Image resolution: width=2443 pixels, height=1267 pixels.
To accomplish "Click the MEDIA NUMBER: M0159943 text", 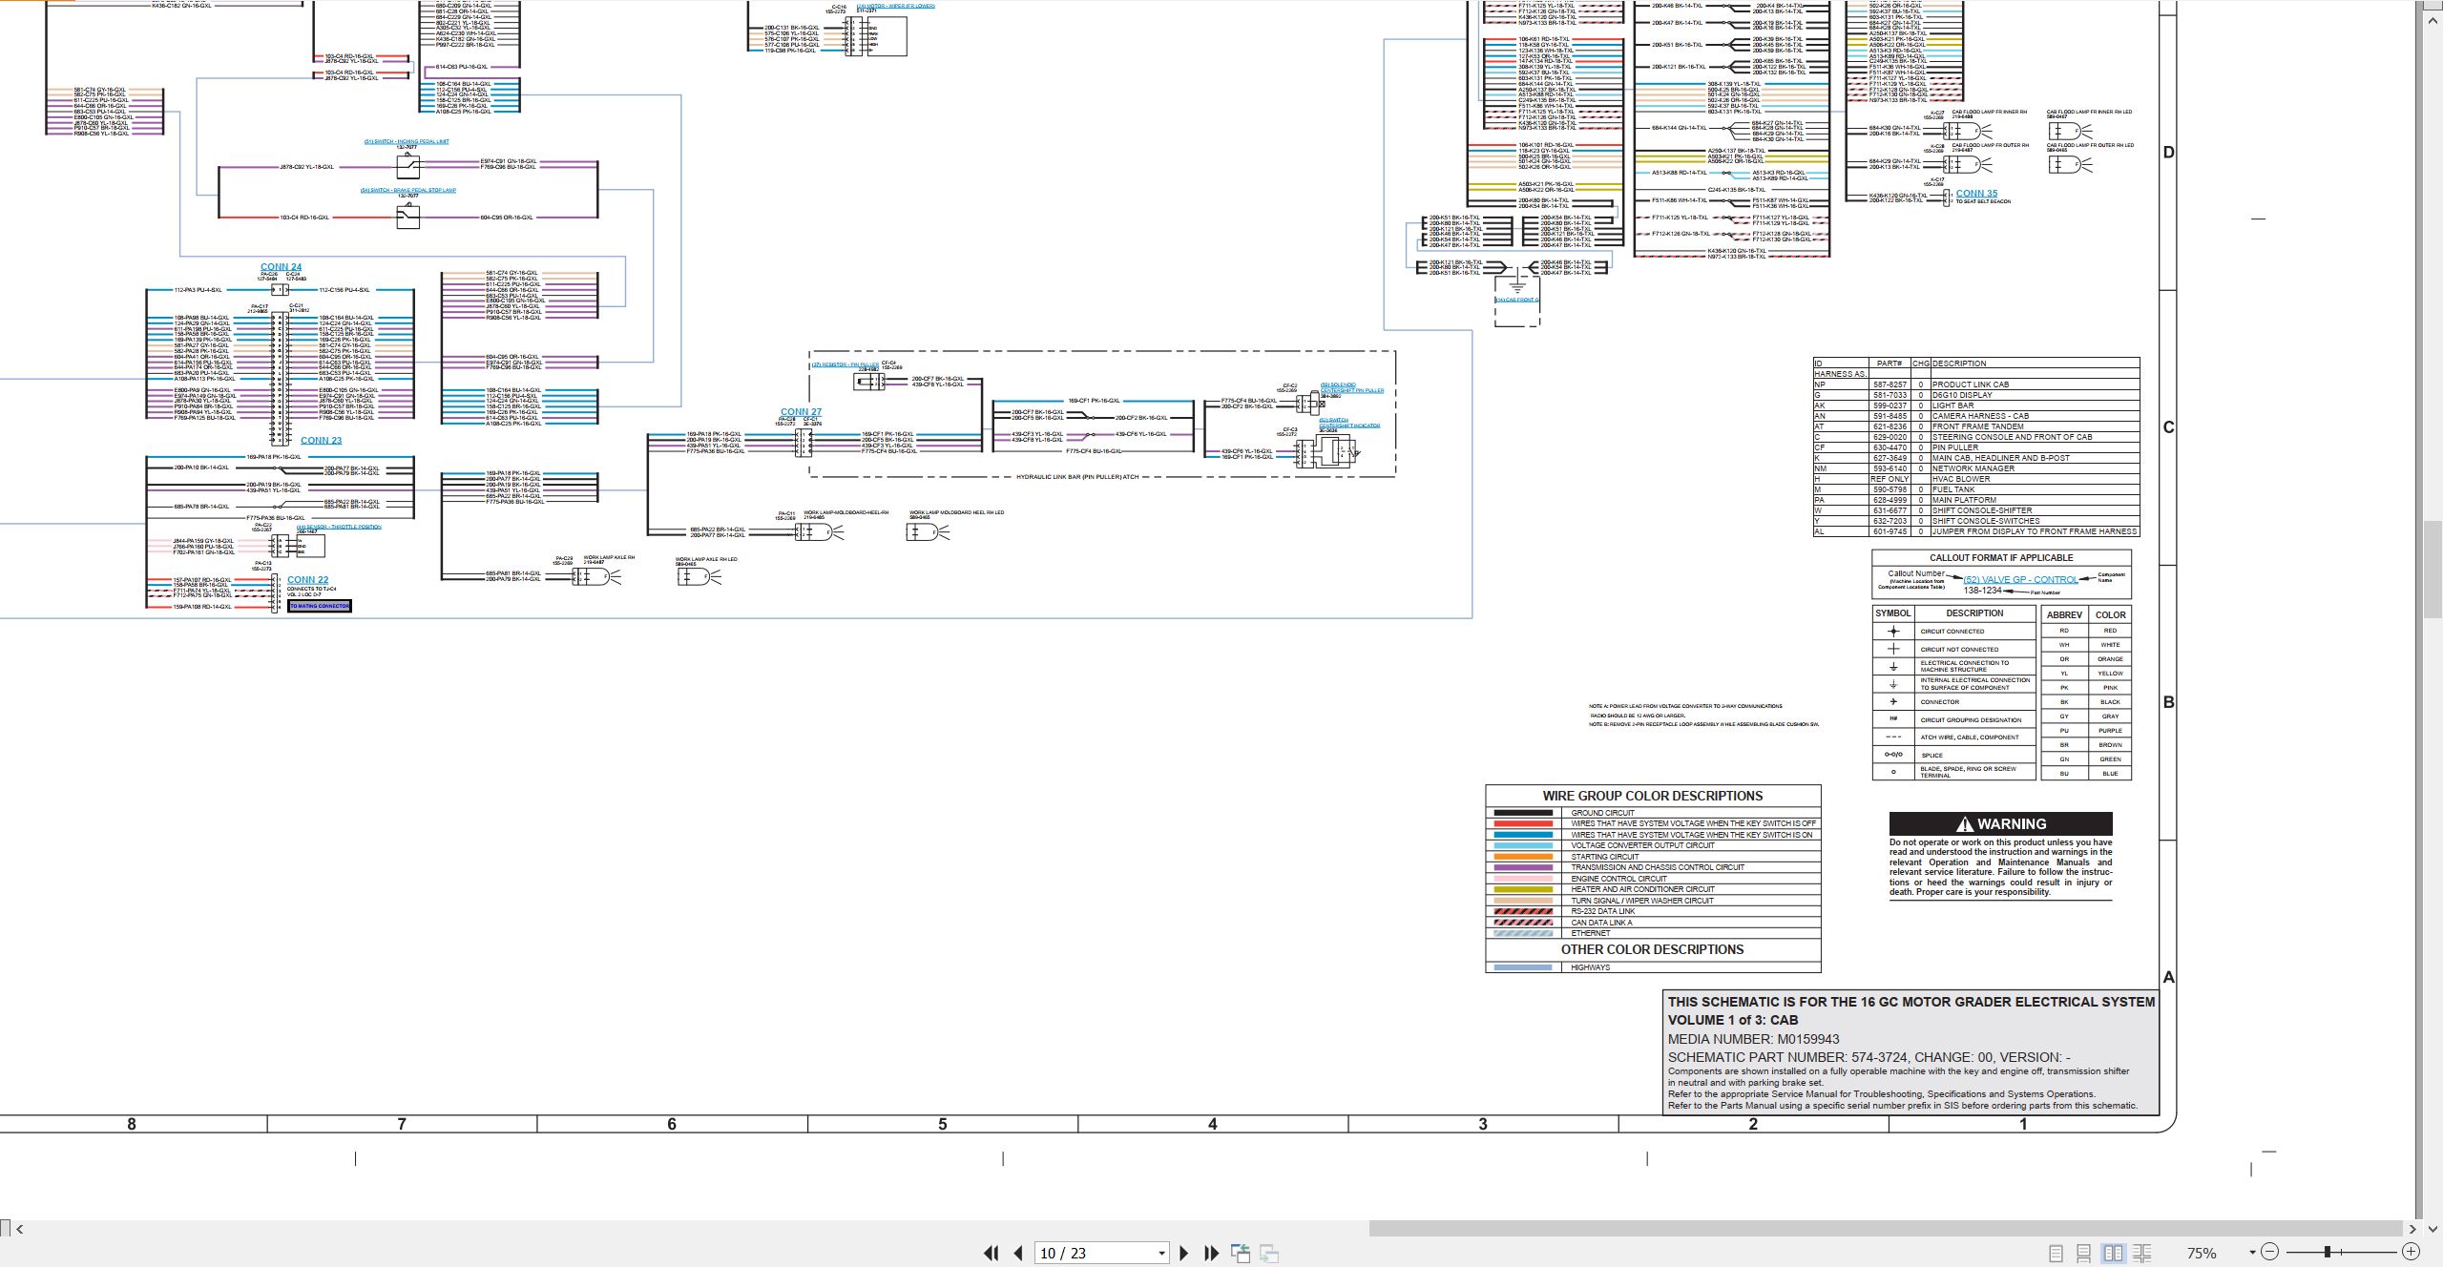I will point(1753,1039).
